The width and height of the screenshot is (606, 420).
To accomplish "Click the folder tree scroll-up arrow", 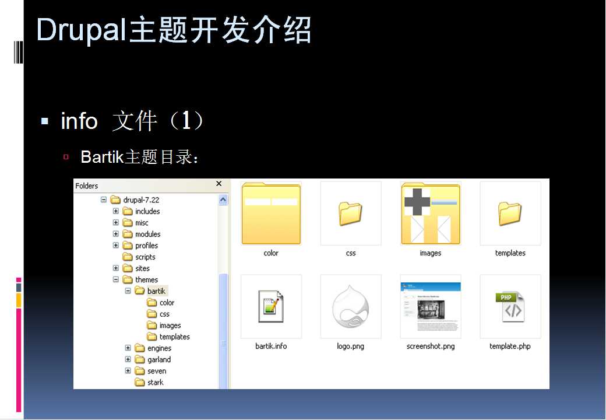I will pos(223,200).
